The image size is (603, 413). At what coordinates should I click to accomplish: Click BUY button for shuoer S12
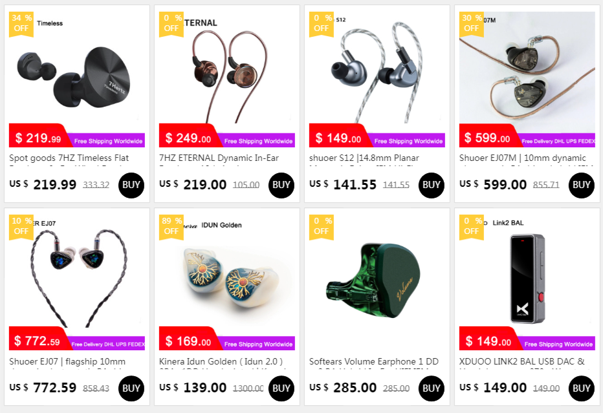(431, 185)
